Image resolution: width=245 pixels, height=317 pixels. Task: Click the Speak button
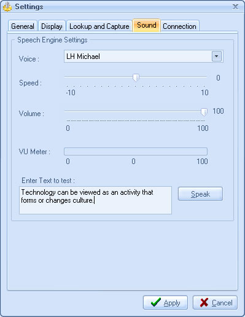[200, 194]
